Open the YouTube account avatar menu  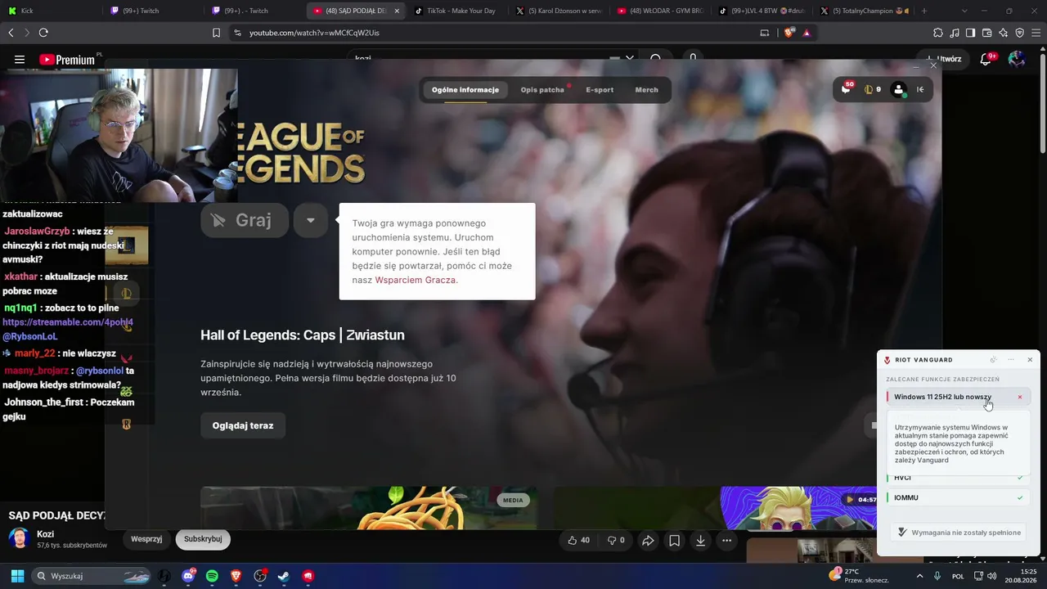pyautogui.click(x=1017, y=59)
